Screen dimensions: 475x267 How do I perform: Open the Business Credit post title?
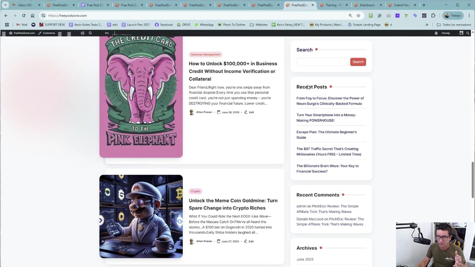tap(233, 71)
